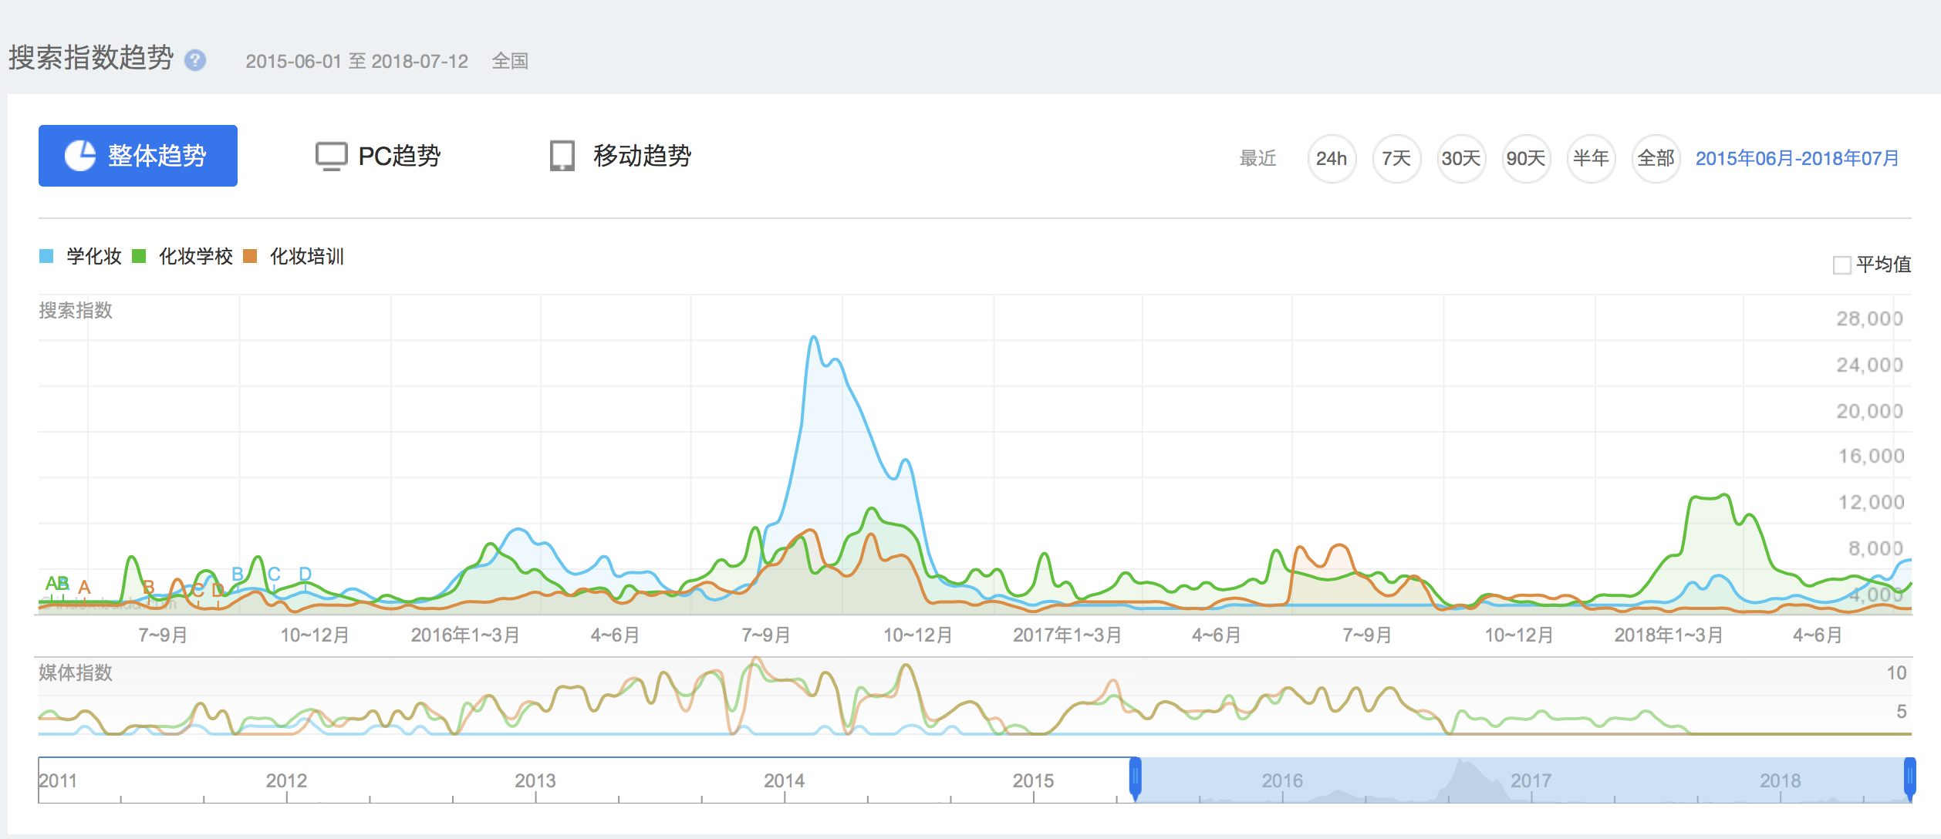This screenshot has width=1941, height=839.
Task: Open the 2015年06月-2018年07月 date range picker
Action: tap(1797, 158)
